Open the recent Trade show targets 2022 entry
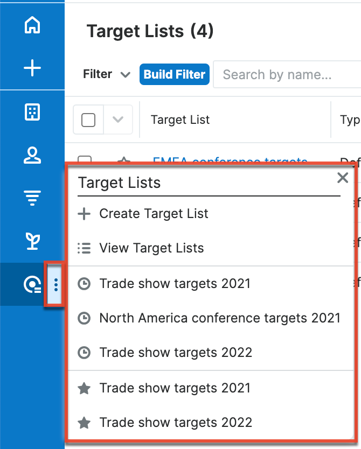The height and width of the screenshot is (449, 361). pyautogui.click(x=176, y=352)
